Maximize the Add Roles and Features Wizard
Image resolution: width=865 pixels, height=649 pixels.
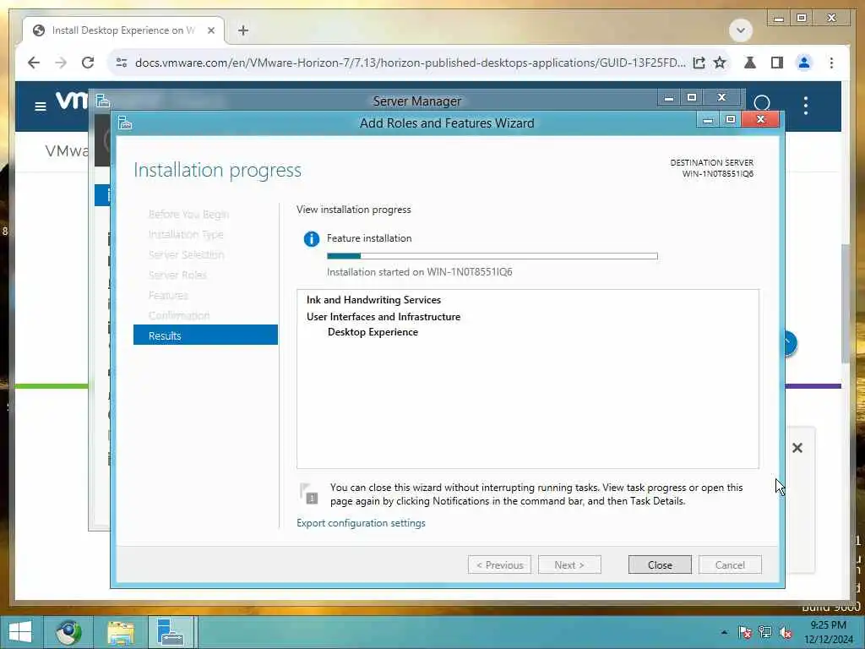click(x=731, y=119)
